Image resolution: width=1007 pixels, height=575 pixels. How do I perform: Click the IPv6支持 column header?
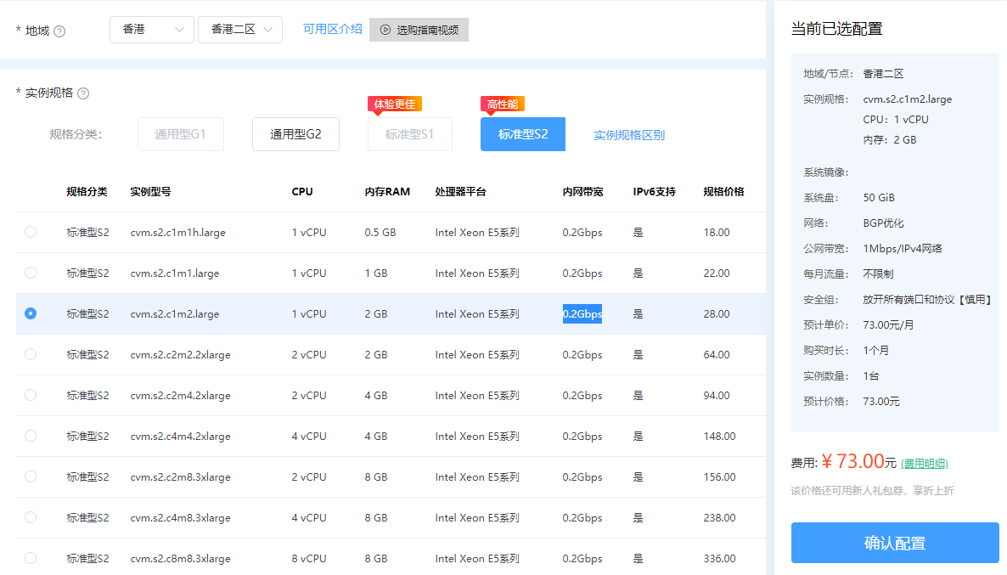click(654, 191)
